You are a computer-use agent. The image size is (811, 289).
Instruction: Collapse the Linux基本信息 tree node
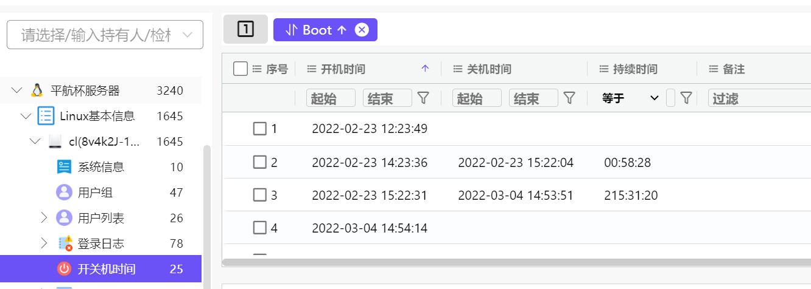pyautogui.click(x=25, y=116)
